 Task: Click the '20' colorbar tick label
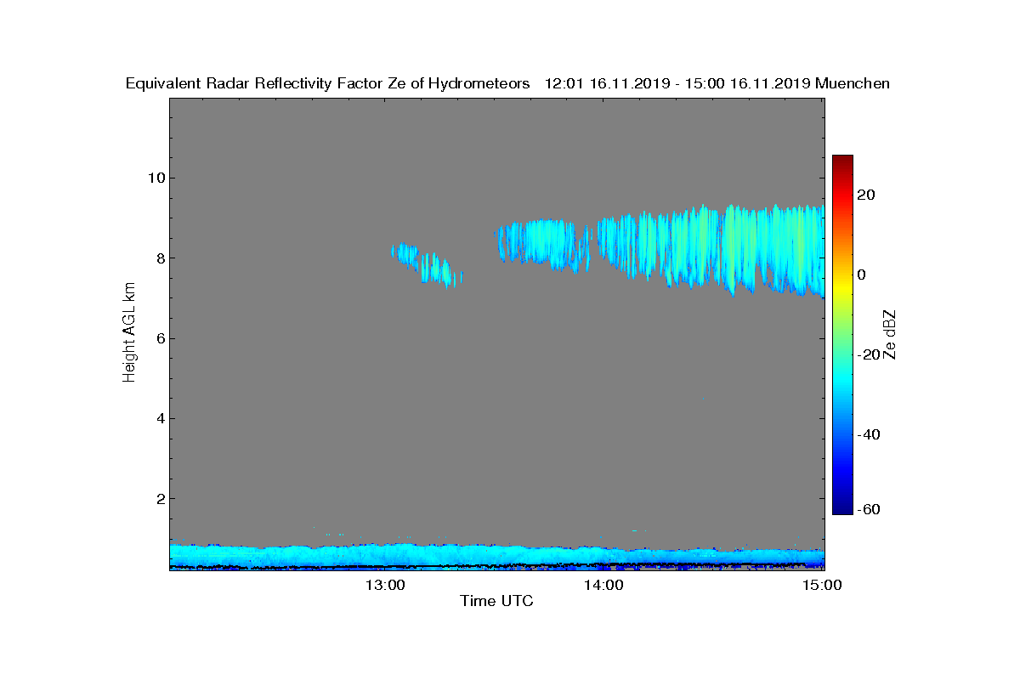pyautogui.click(x=866, y=195)
